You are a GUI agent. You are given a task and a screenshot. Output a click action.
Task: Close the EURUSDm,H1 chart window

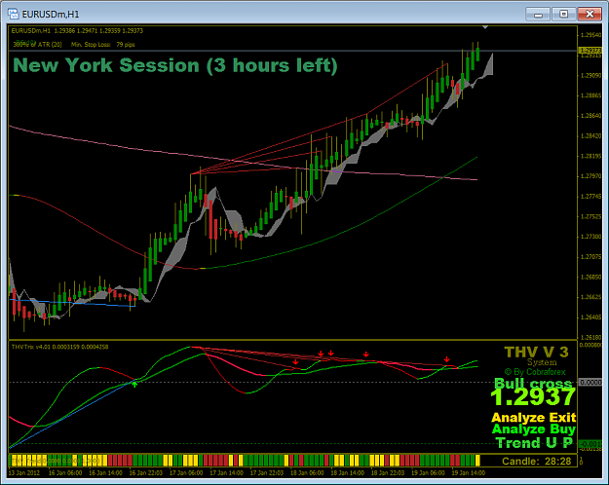(x=590, y=15)
